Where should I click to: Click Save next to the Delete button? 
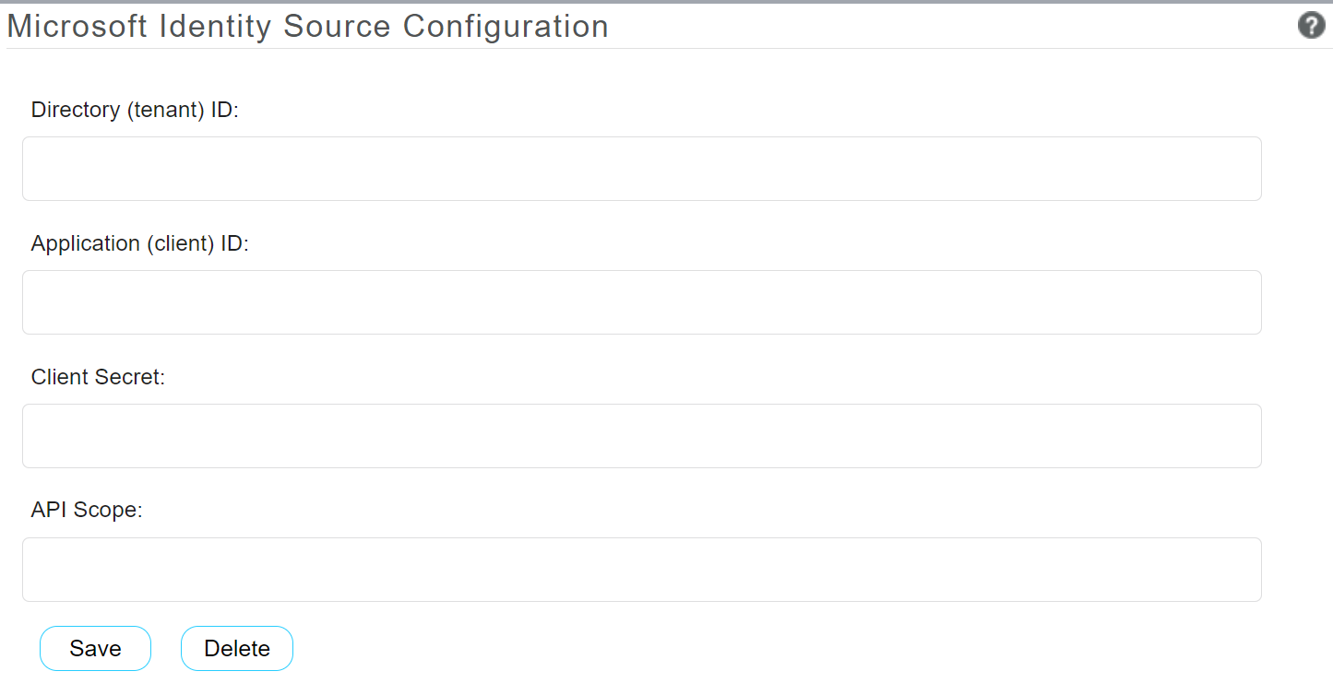pyautogui.click(x=95, y=649)
